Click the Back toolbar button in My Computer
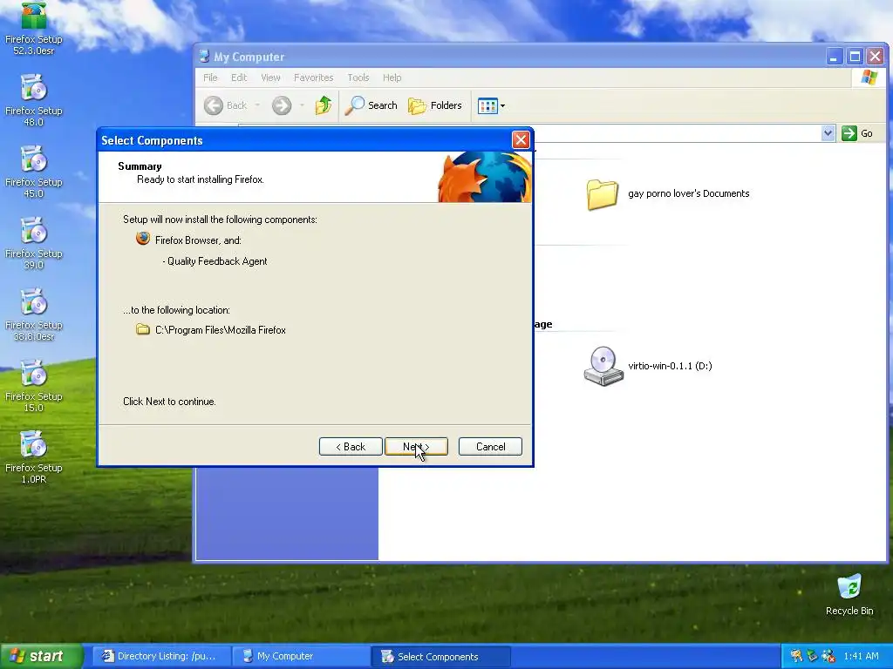The image size is (893, 669). [226, 105]
